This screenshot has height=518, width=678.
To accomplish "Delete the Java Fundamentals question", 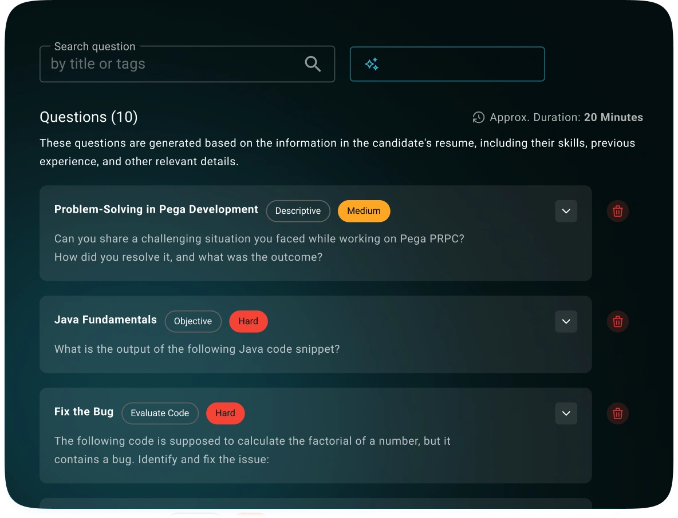I will [x=617, y=321].
